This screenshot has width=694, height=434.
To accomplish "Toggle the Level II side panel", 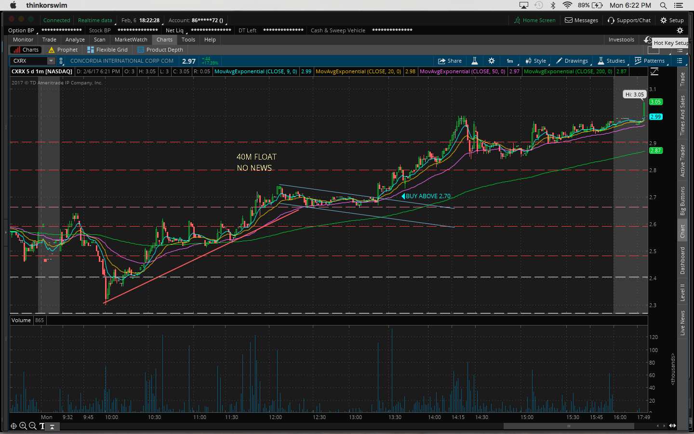I will (x=682, y=292).
